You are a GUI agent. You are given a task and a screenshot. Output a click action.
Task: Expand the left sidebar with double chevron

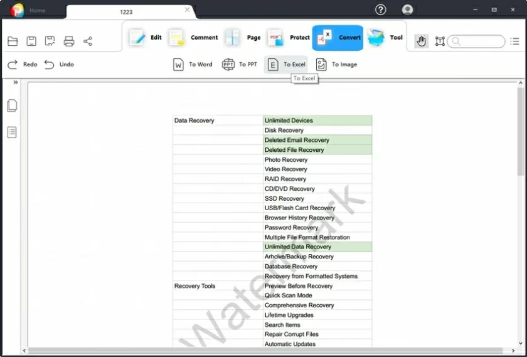pos(16,82)
